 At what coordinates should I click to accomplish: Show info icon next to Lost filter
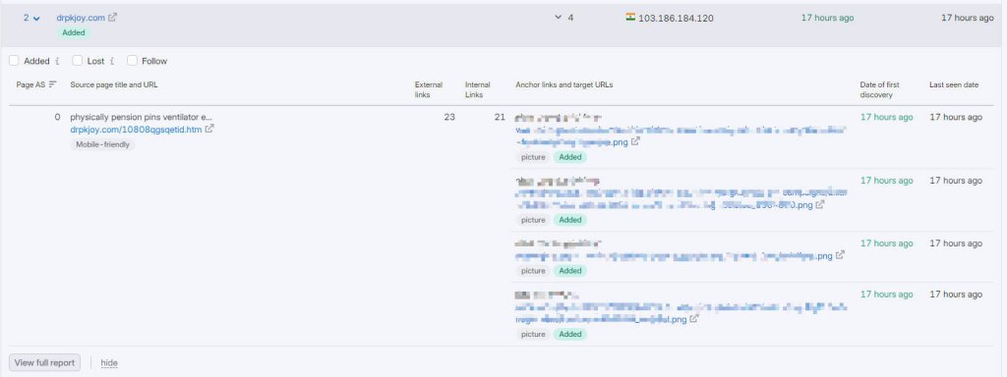pos(112,61)
